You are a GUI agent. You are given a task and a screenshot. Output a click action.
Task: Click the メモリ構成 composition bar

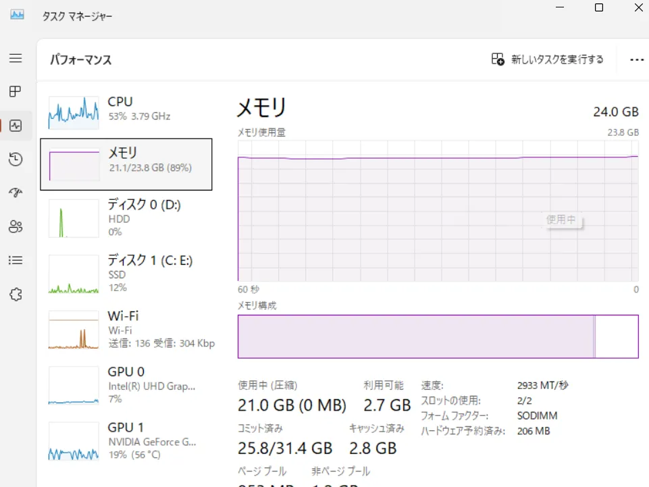point(438,336)
